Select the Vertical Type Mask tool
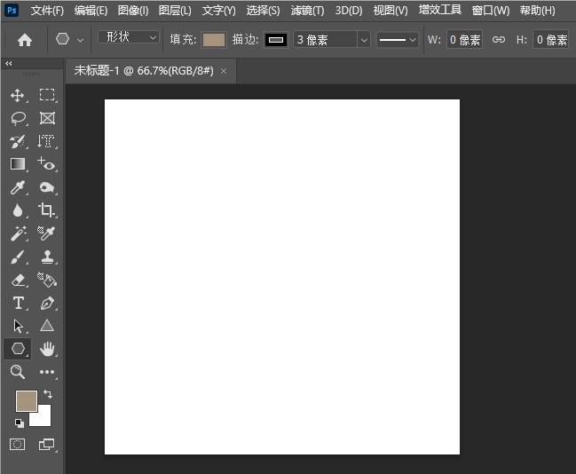Screen dimensions: 576x474 (46, 141)
